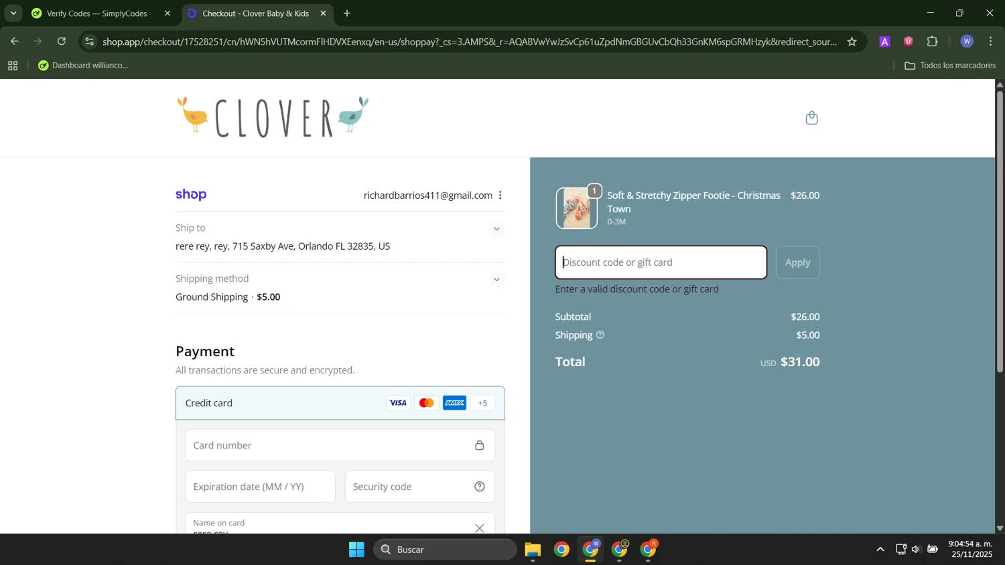
Task: Reload the checkout page
Action: click(62, 42)
